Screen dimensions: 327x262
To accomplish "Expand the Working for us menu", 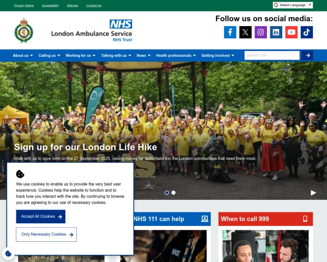I will coord(81,55).
